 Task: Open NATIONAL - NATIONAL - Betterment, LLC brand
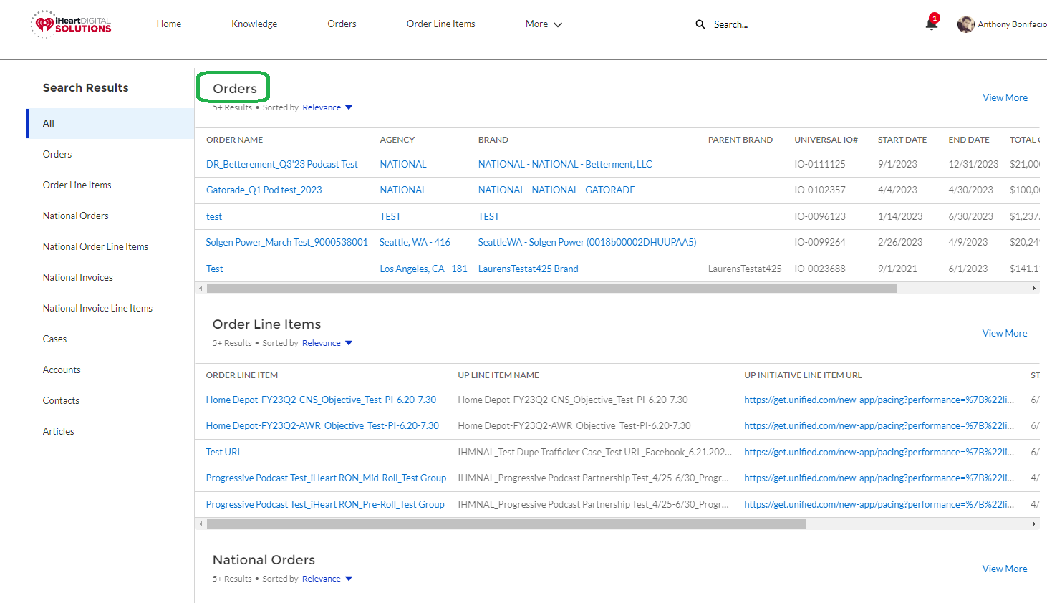coord(565,164)
